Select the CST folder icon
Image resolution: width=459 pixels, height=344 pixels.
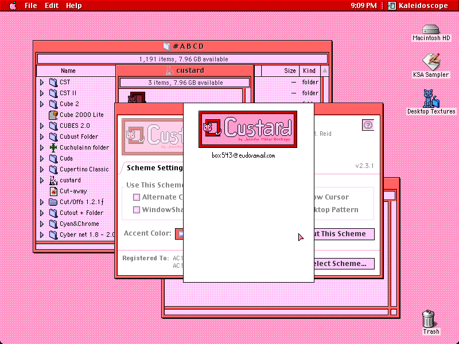pyautogui.click(x=53, y=82)
